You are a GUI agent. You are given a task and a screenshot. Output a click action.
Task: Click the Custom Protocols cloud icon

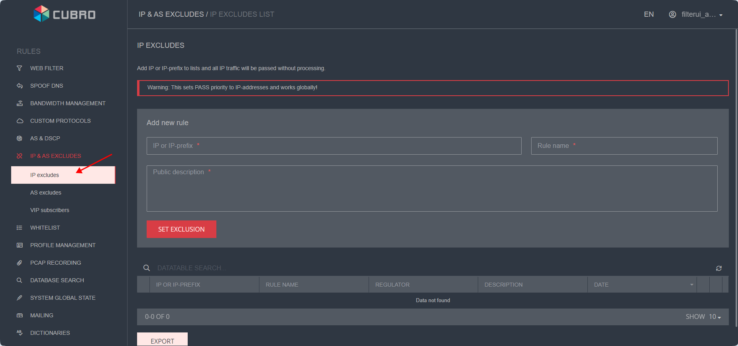click(20, 121)
